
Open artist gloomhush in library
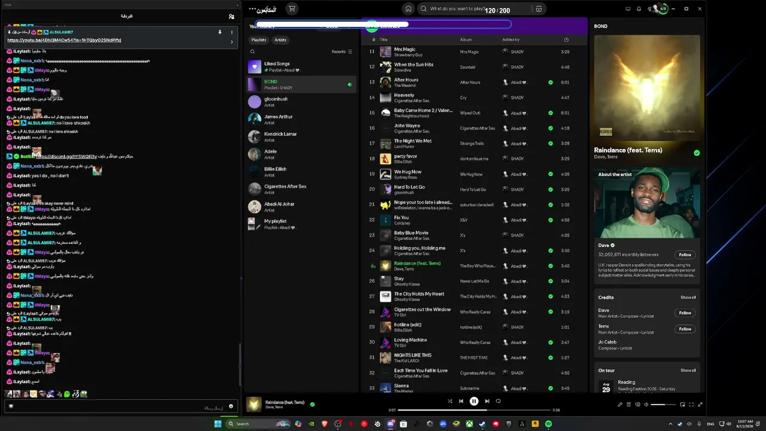pos(302,102)
